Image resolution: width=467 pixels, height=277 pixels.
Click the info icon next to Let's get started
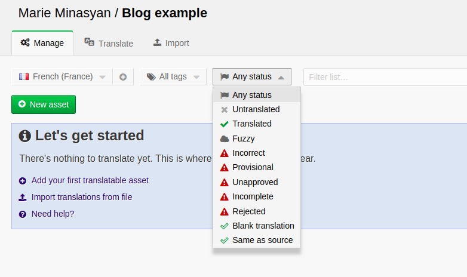tap(25, 136)
